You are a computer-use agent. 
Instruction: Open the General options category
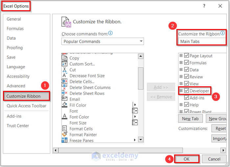pos(14,19)
